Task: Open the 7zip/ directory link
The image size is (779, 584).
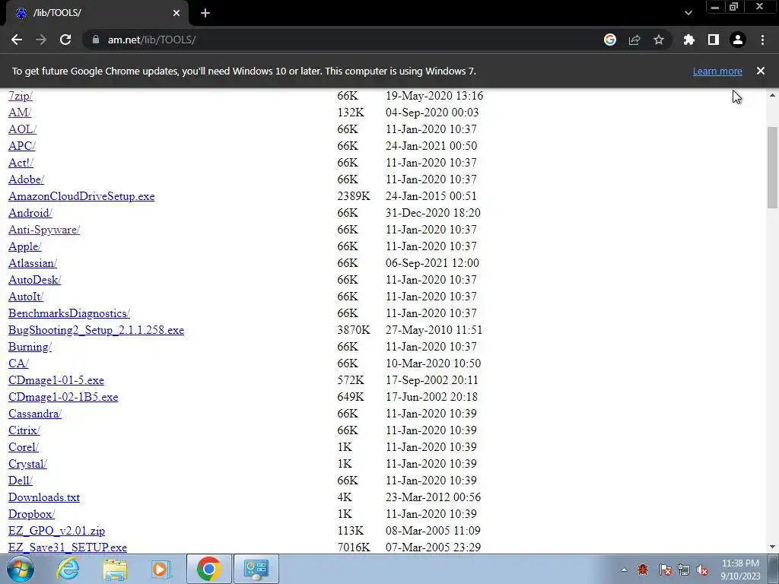Action: pyautogui.click(x=21, y=96)
